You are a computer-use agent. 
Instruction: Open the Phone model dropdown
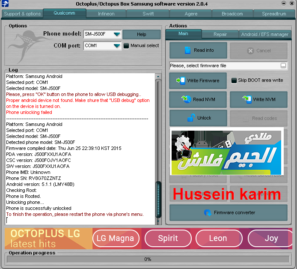117,34
